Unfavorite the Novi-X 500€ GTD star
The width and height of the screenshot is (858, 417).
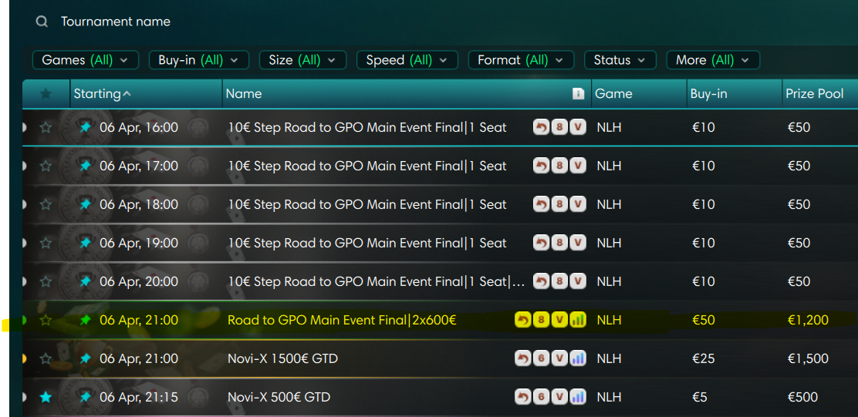tap(46, 397)
